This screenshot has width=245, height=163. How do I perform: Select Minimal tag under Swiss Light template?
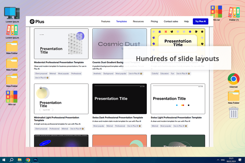155,126
